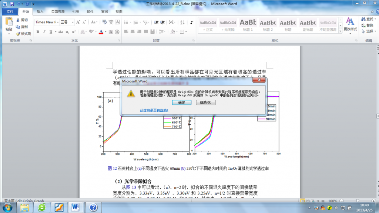Screen dimensions: 379x213
Task: Switch to the 视图 tab
Action: [x=119, y=11]
